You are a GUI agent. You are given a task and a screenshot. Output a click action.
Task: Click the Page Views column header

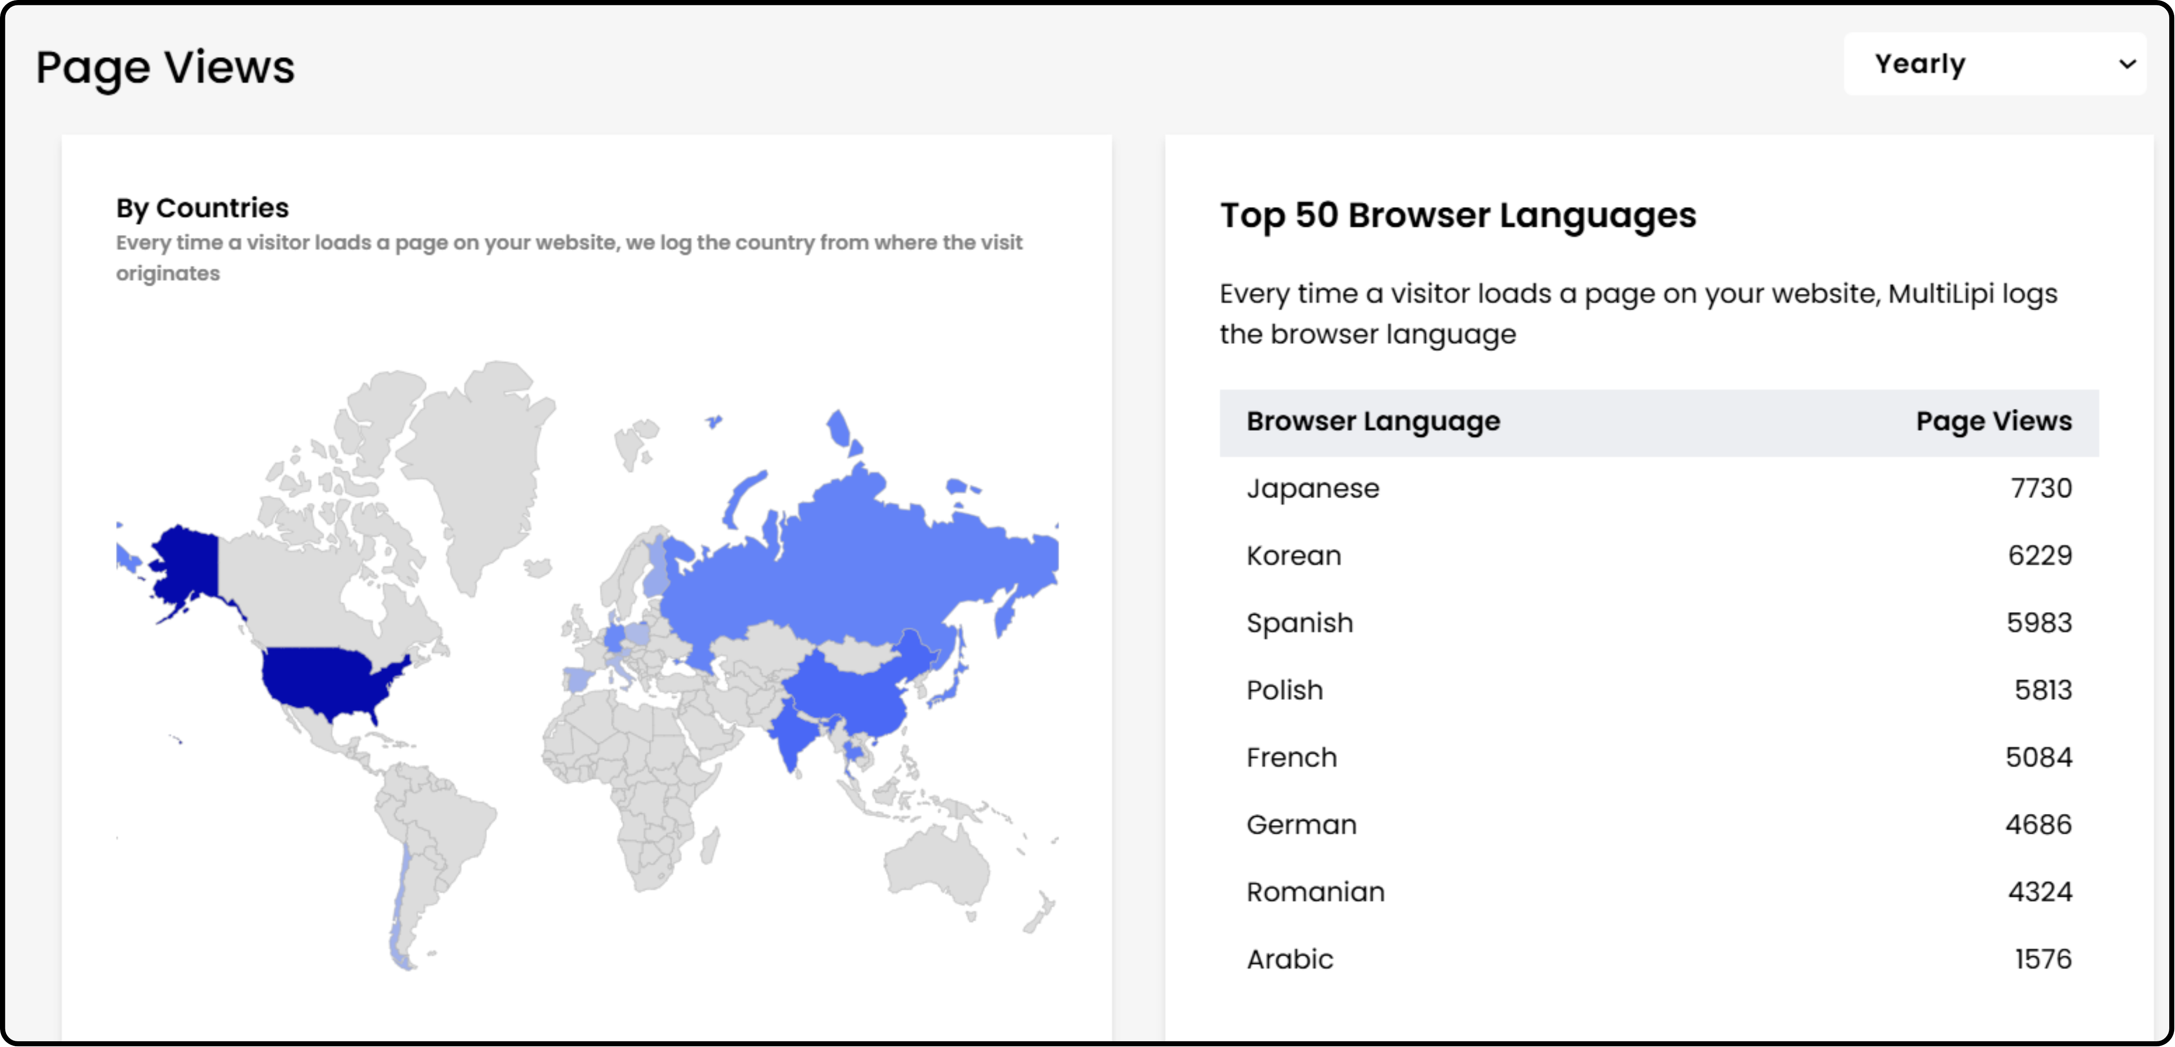1993,421
